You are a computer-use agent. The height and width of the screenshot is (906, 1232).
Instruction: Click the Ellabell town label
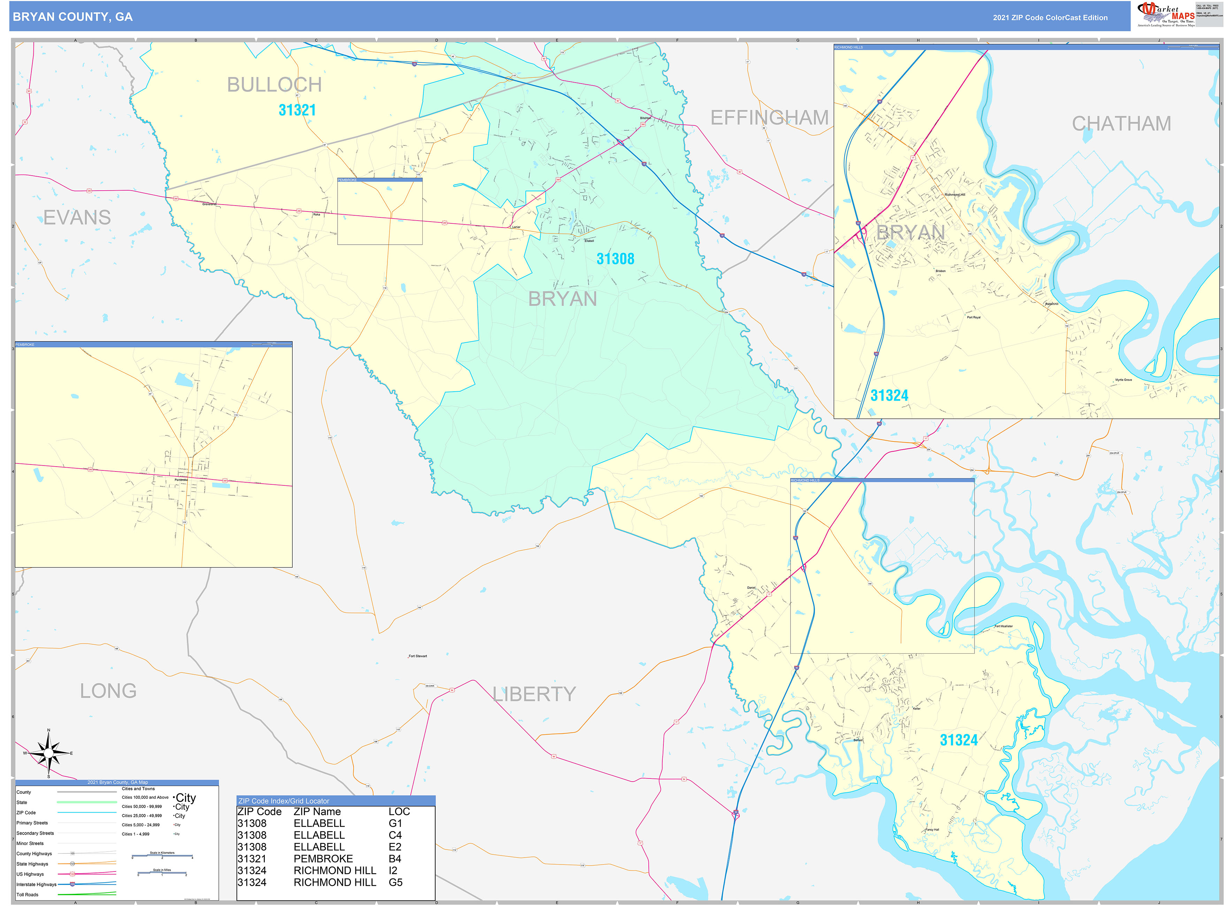point(589,241)
